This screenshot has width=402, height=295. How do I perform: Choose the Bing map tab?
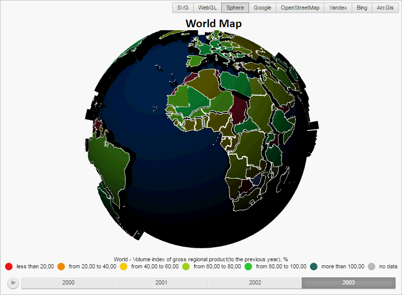[x=362, y=8]
